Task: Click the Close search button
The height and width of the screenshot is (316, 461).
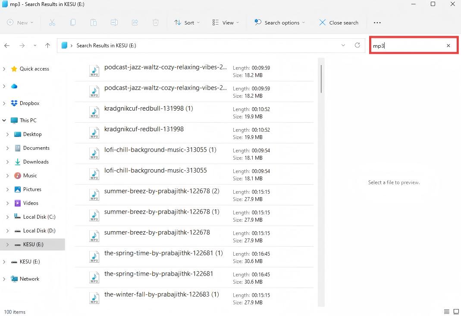Action: 339,22
